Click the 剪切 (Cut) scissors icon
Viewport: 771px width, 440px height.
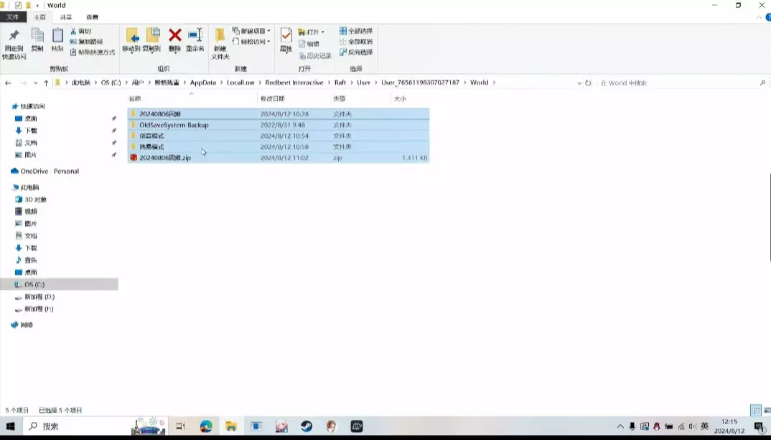click(x=81, y=31)
